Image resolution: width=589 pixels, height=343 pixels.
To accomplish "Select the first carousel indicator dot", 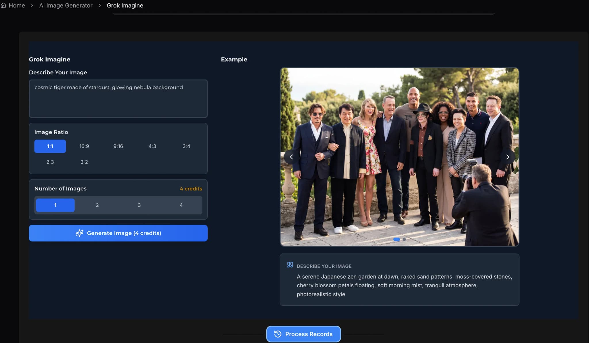I will pyautogui.click(x=397, y=239).
